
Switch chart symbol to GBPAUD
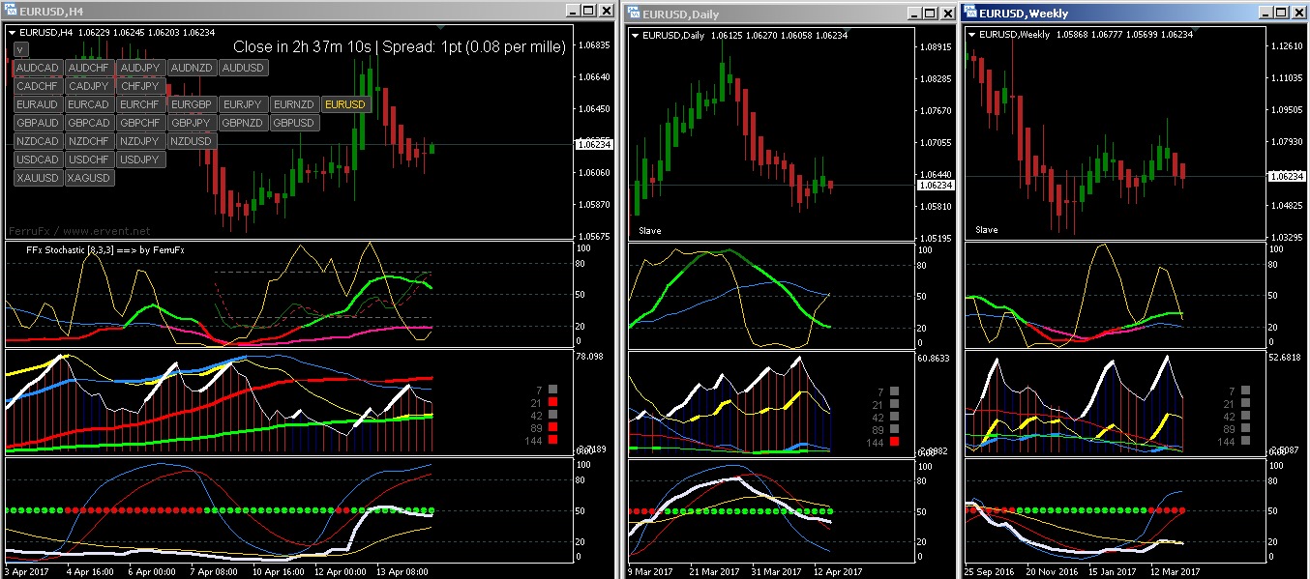39,123
